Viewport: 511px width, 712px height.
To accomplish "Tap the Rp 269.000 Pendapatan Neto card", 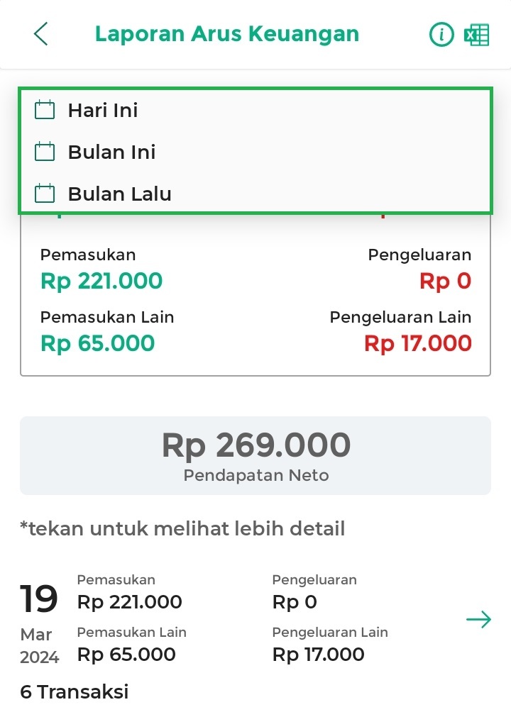I will pos(255,455).
